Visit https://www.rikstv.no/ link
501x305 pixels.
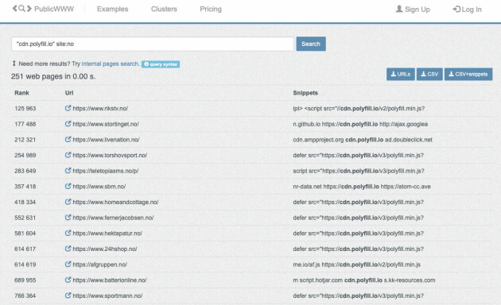point(100,109)
